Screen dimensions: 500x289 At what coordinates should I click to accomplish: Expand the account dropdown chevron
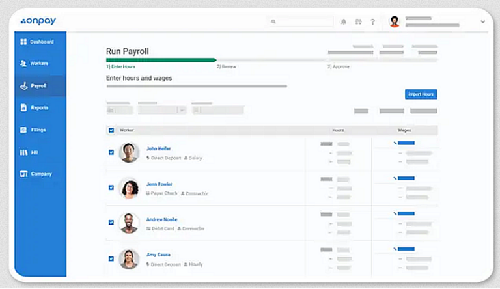click(x=483, y=21)
